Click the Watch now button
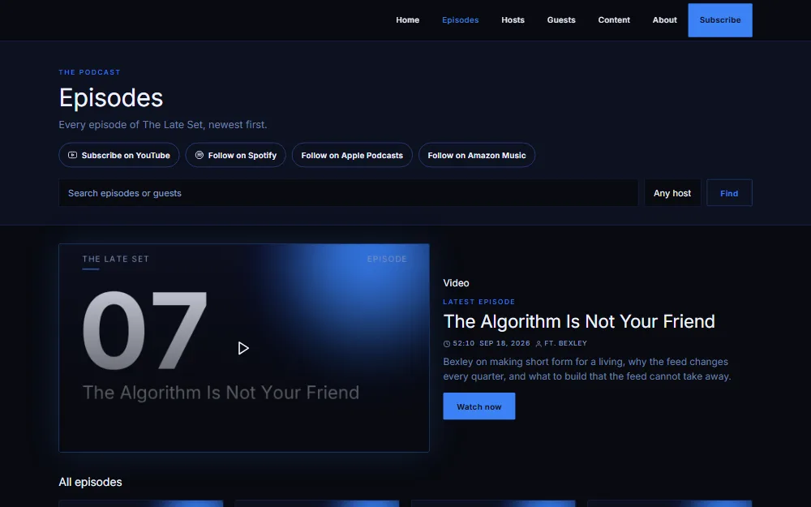The image size is (811, 507). tap(479, 406)
